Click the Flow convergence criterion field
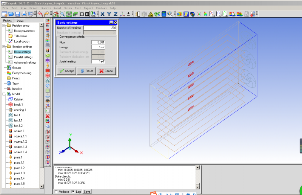 pyautogui.click(x=98, y=42)
